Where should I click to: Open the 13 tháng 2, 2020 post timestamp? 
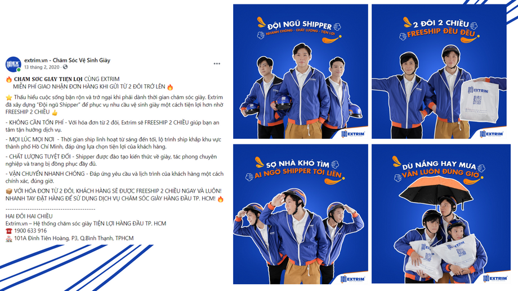click(42, 67)
